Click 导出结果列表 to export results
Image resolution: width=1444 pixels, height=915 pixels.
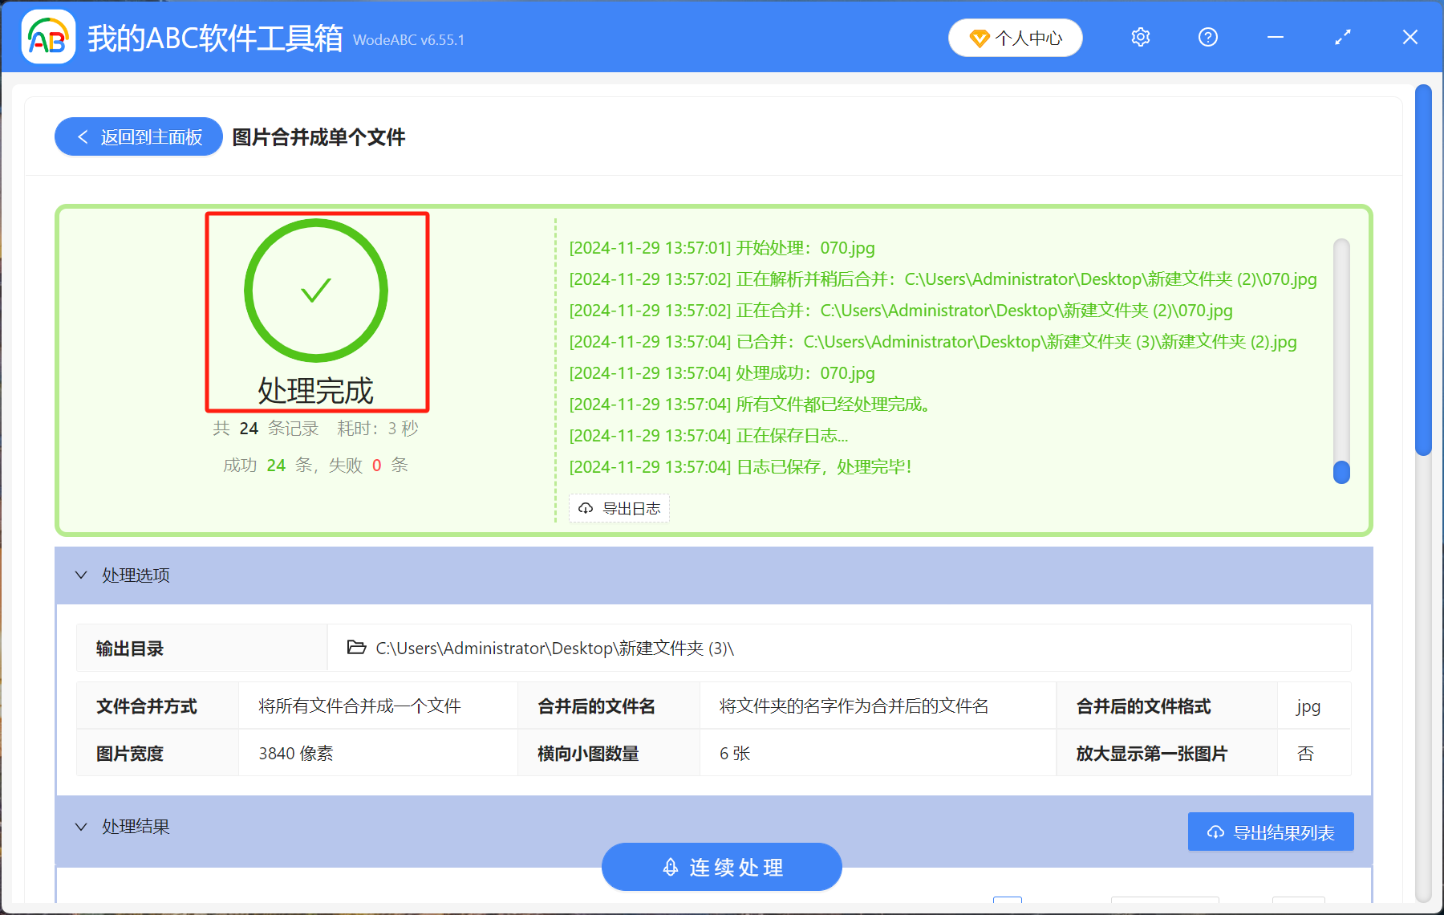pos(1270,832)
